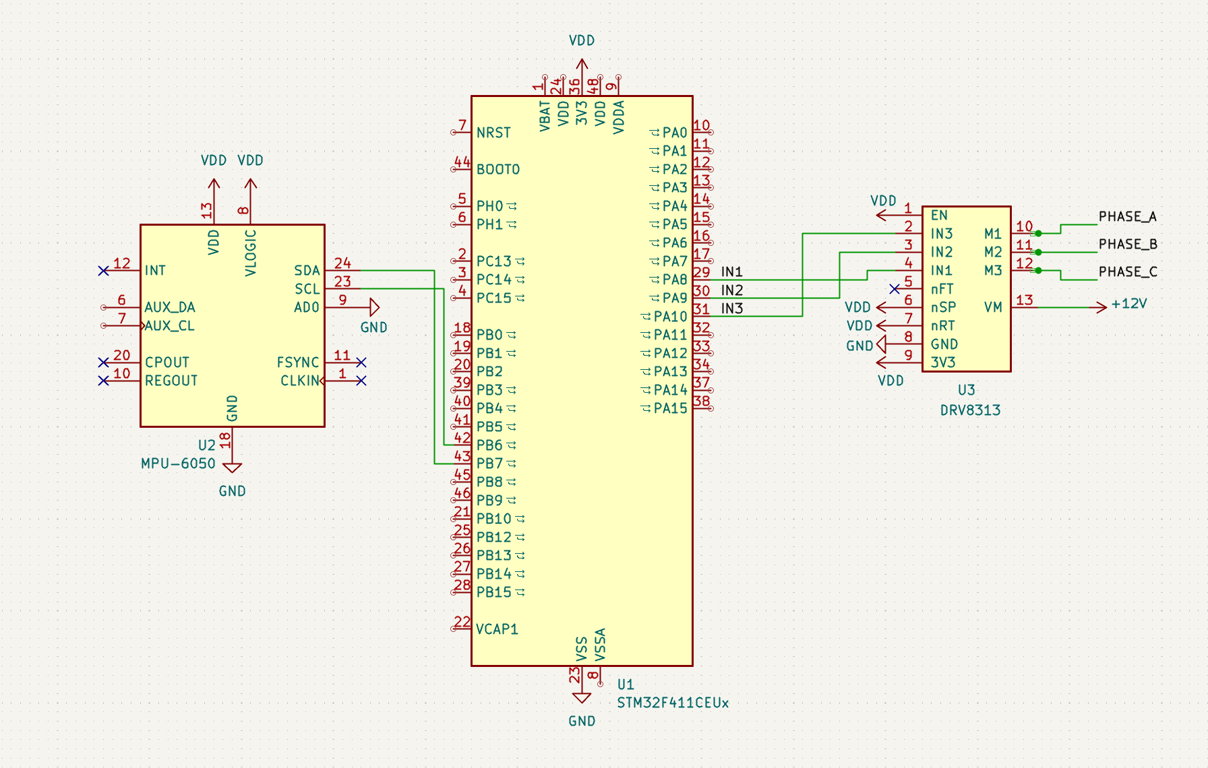Select the GND symbol below the MPU-6050
The width and height of the screenshot is (1208, 768).
click(232, 466)
